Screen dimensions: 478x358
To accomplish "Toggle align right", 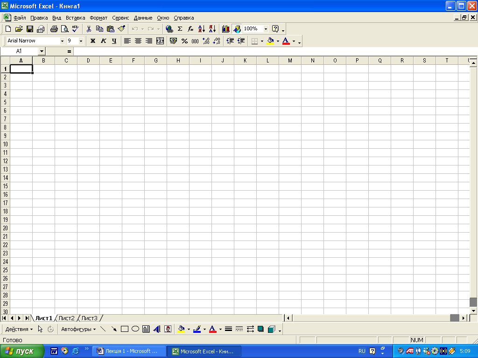I will coord(149,41).
